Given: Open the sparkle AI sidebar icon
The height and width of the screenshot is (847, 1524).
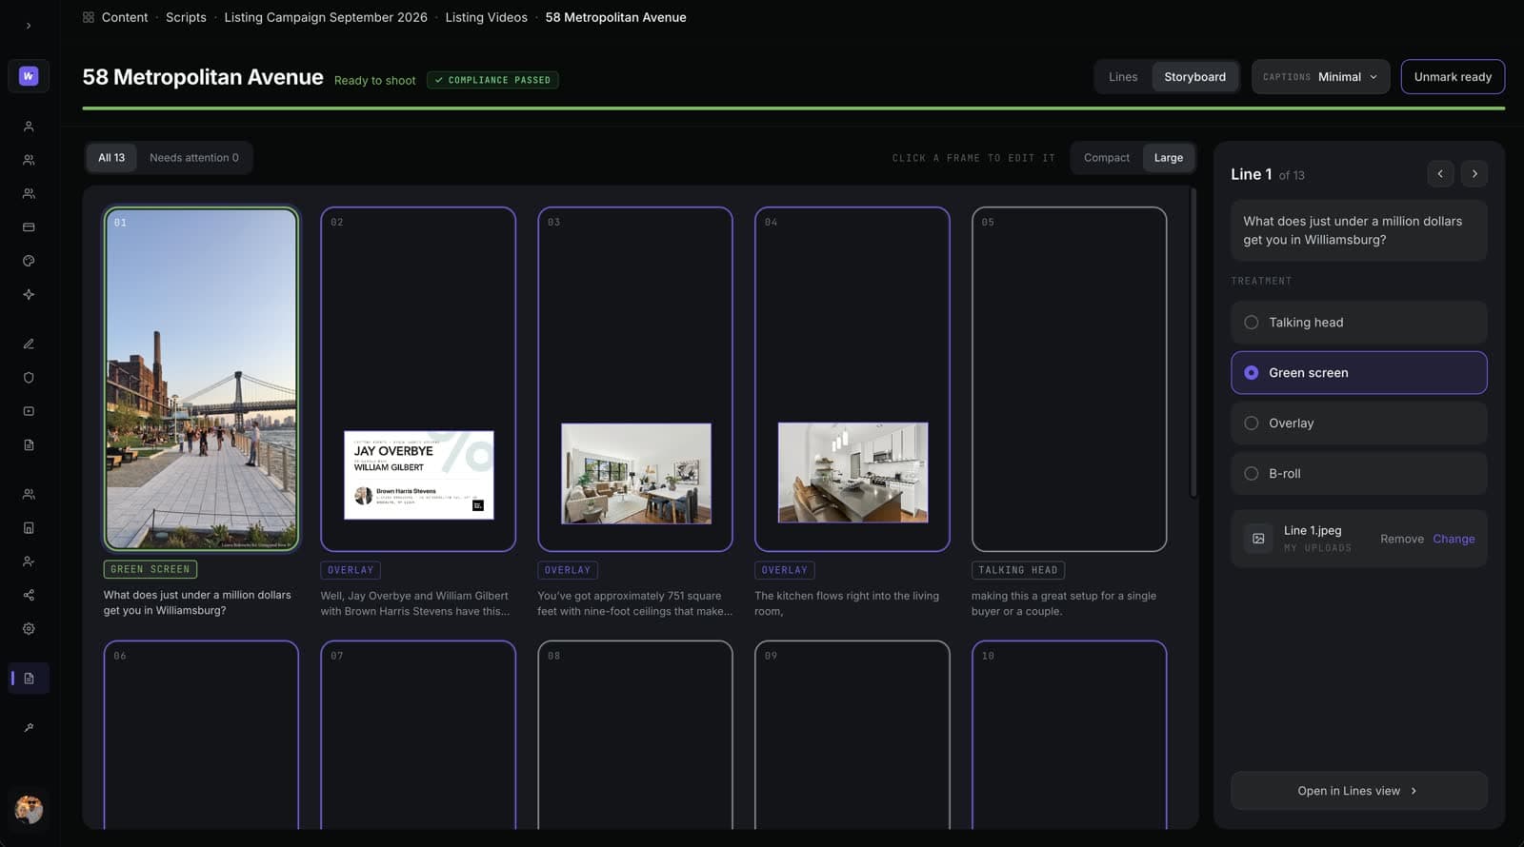Looking at the screenshot, I should pyautogui.click(x=29, y=295).
